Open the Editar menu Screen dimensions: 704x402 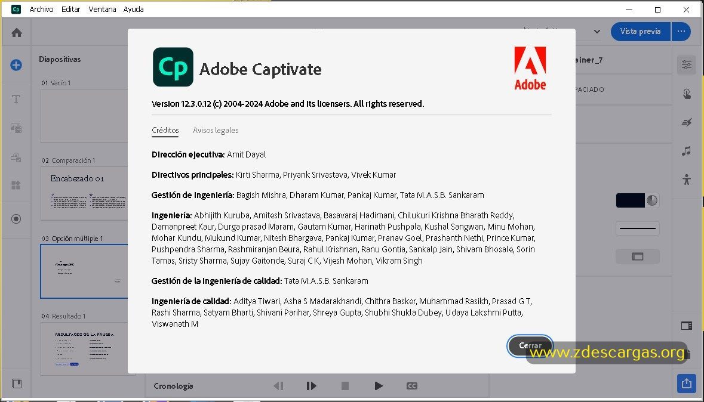(70, 9)
